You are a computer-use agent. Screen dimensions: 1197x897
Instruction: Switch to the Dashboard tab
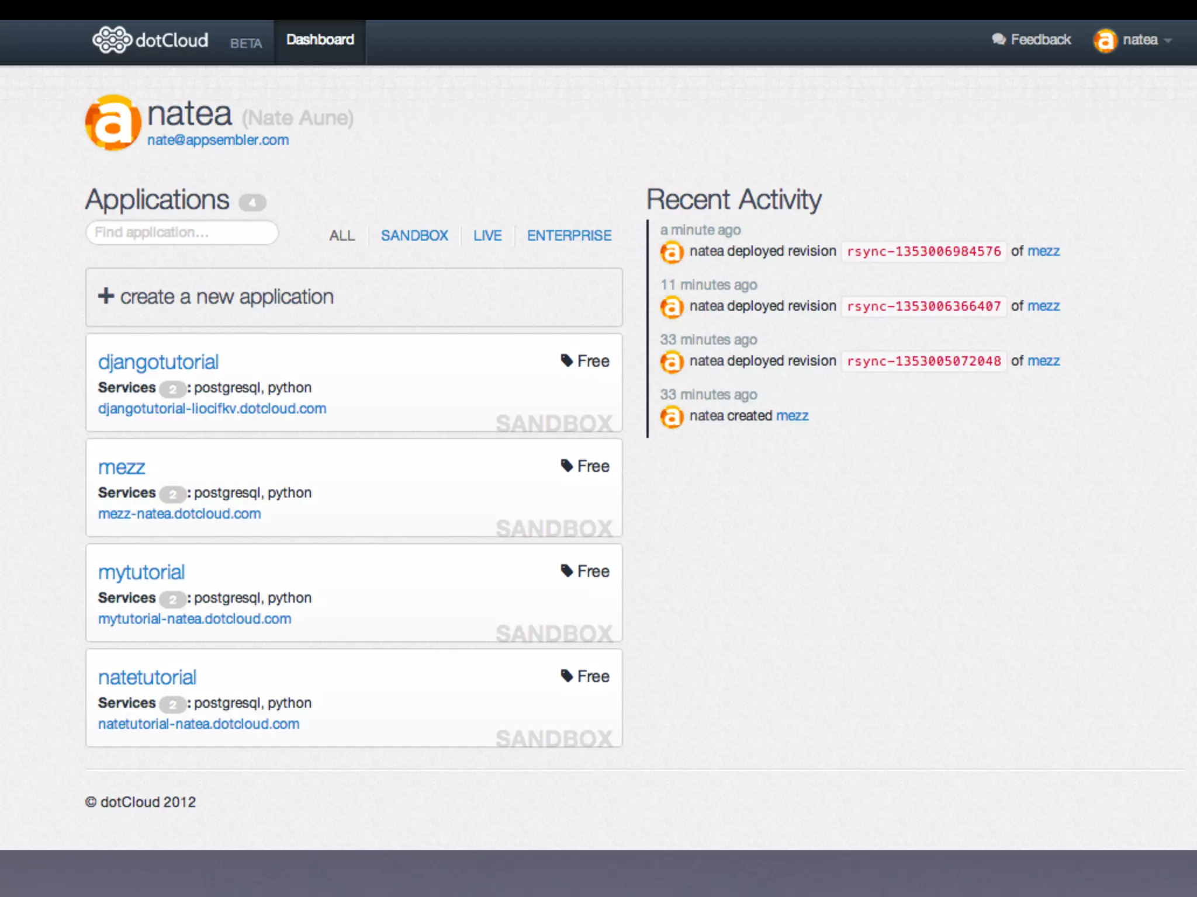click(x=320, y=40)
